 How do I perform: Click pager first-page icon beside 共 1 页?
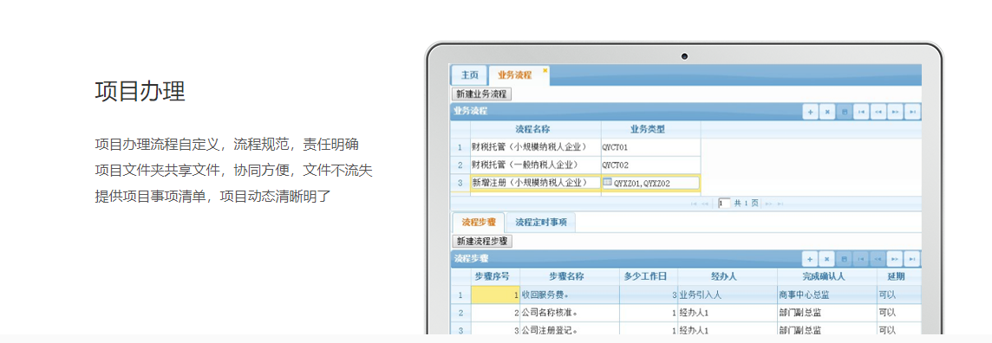click(x=694, y=204)
